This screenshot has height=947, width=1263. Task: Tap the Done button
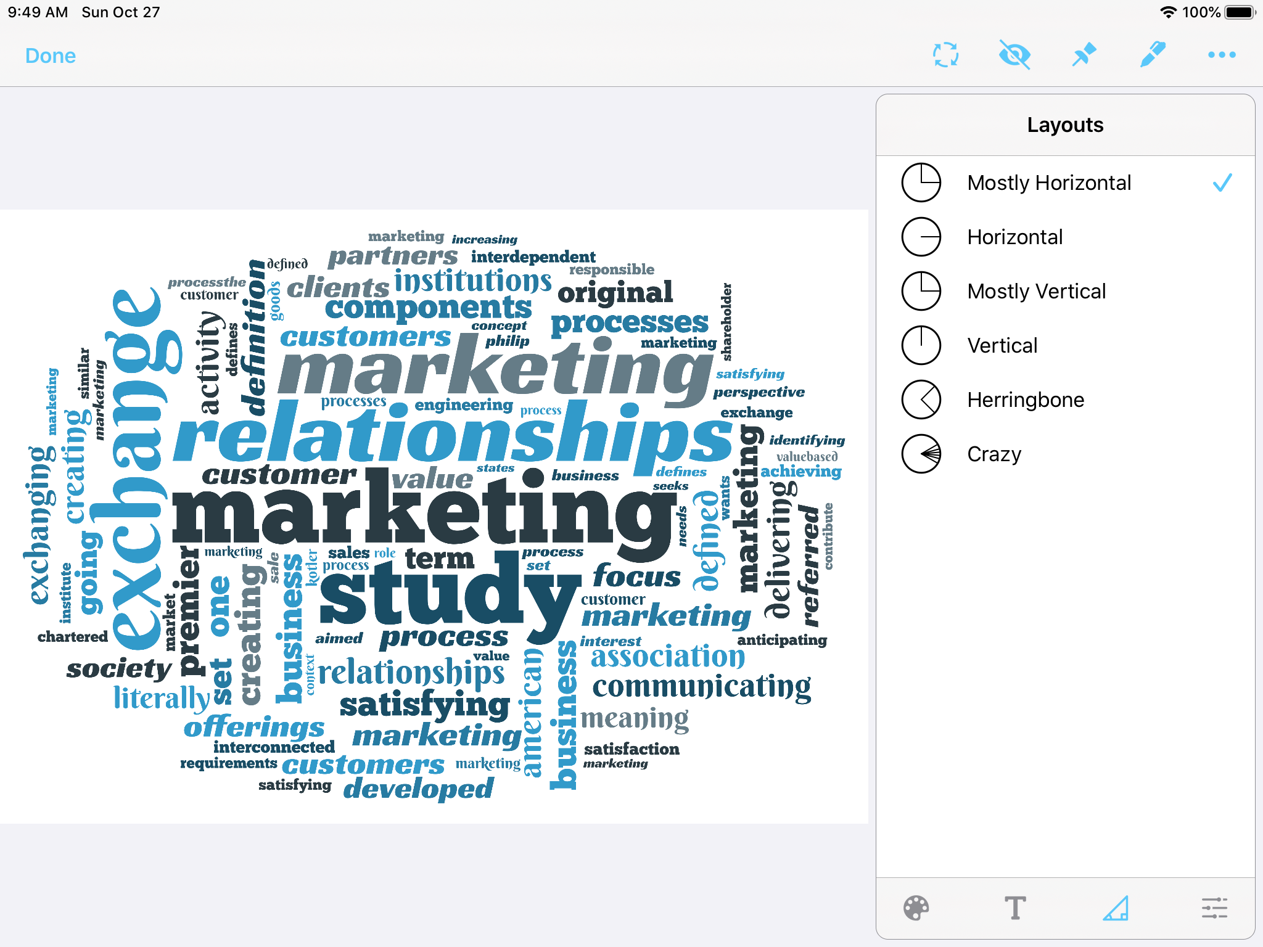tap(51, 56)
